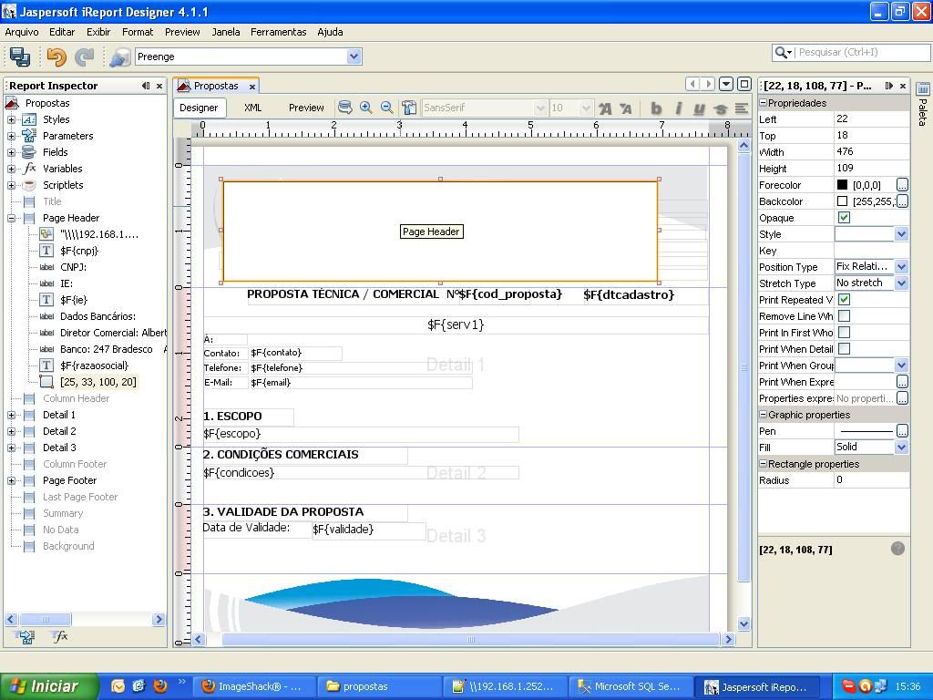Image resolution: width=933 pixels, height=700 pixels.
Task: Open the Preenge datasource dropdown
Action: [354, 57]
